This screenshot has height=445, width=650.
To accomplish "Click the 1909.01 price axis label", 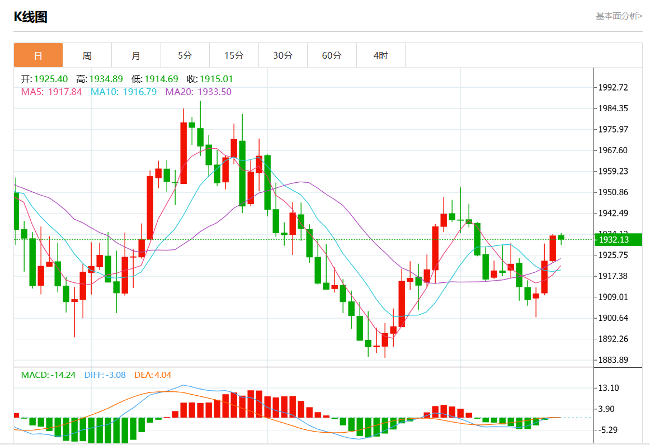I will (x=613, y=297).
